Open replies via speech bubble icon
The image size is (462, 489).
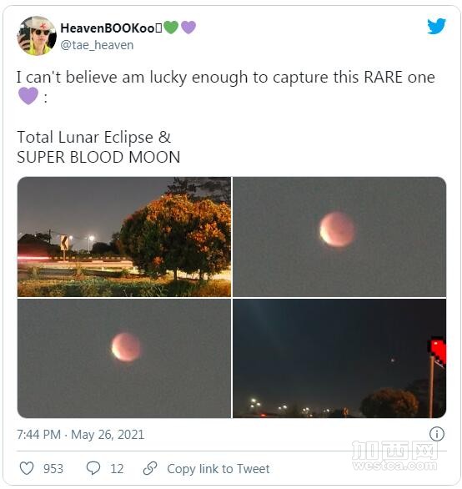[x=93, y=468]
